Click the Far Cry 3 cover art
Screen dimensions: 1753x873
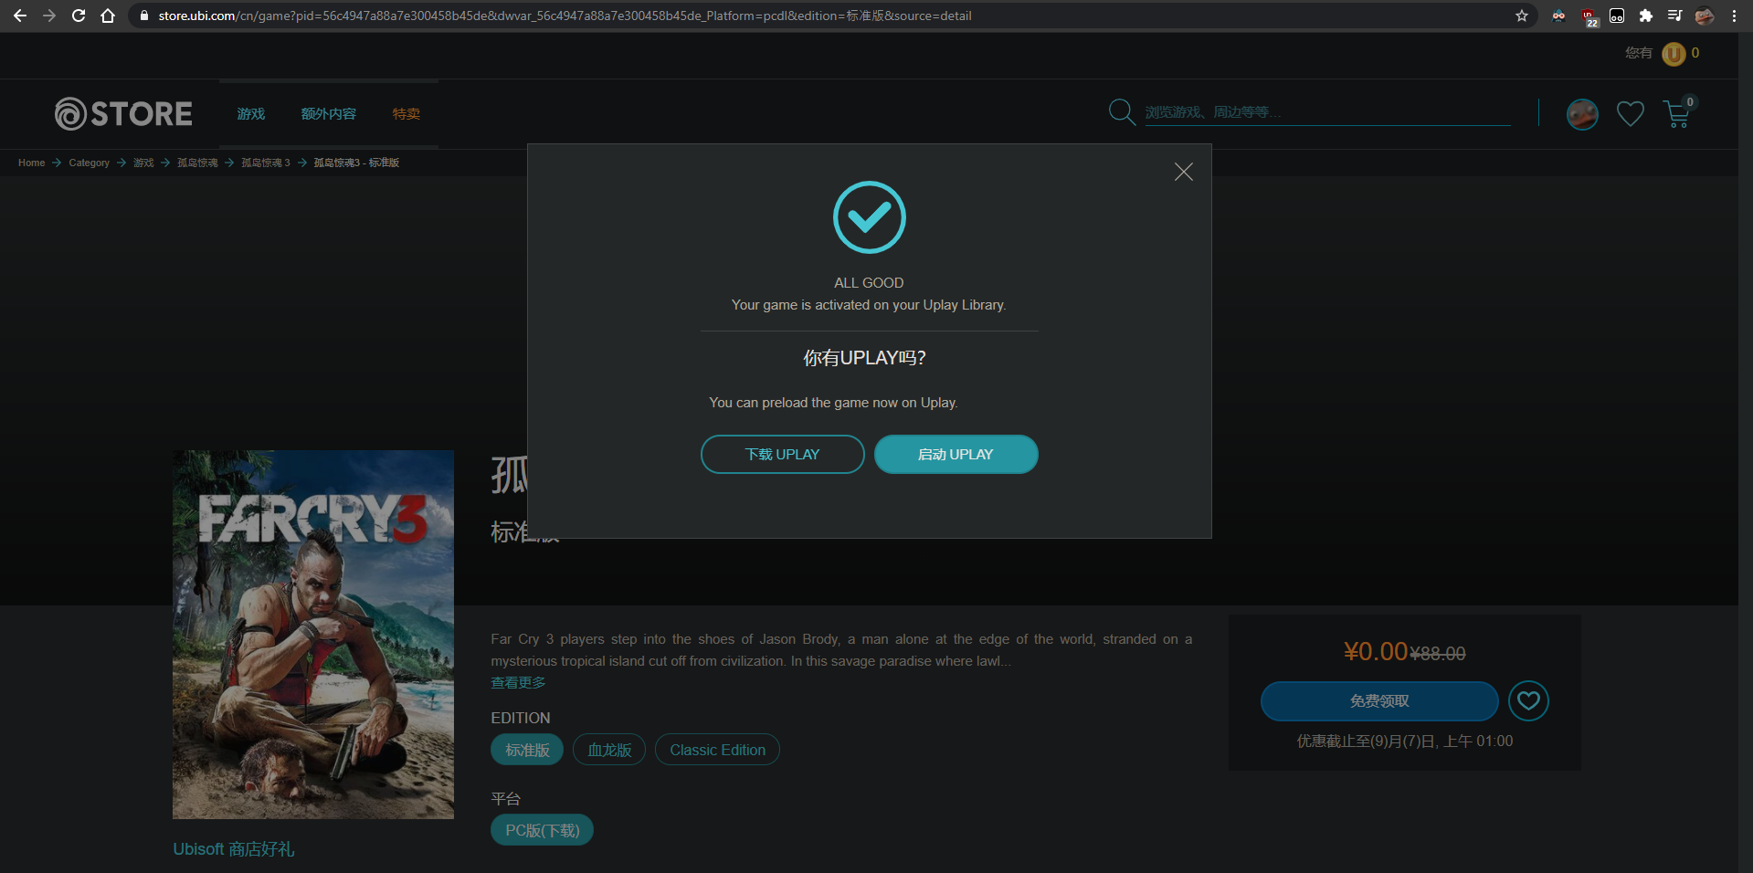point(313,635)
